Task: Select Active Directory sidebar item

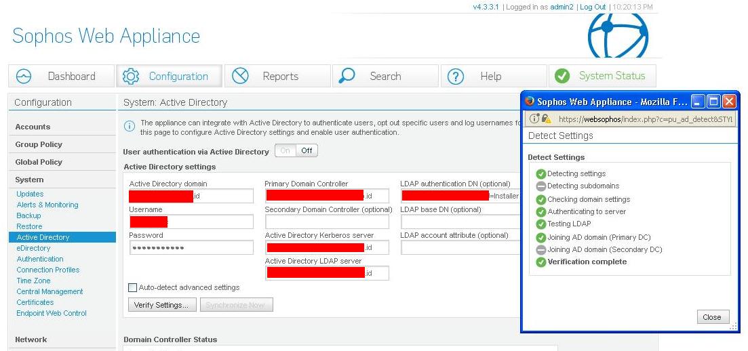Action: point(62,237)
